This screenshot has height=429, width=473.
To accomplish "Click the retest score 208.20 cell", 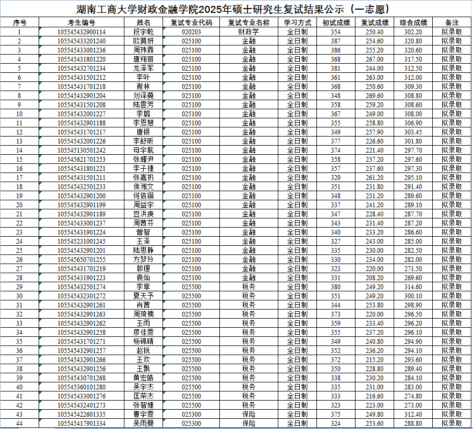I will click(374, 277).
